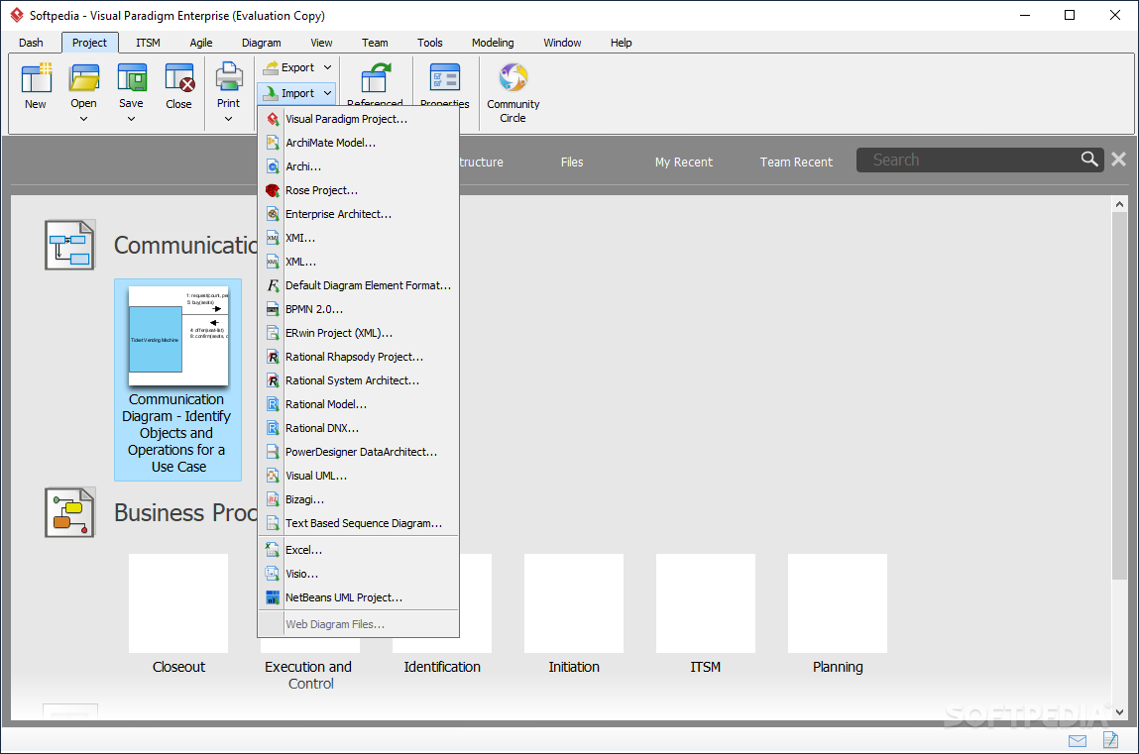1139x754 pixels.
Task: Expand the Save button dropdown arrow
Action: (x=132, y=119)
